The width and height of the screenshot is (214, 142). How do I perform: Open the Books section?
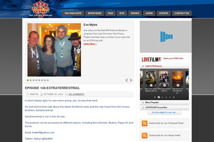[x=135, y=13]
